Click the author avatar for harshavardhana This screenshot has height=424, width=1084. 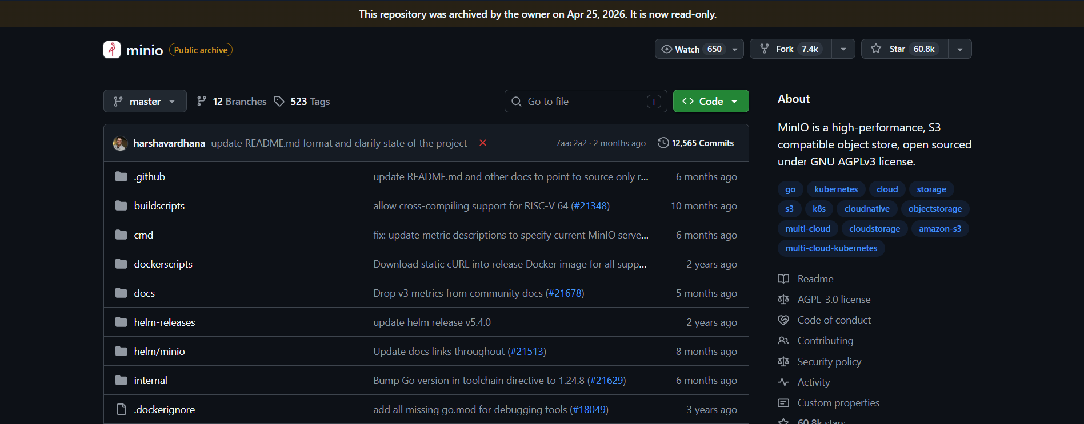point(120,143)
